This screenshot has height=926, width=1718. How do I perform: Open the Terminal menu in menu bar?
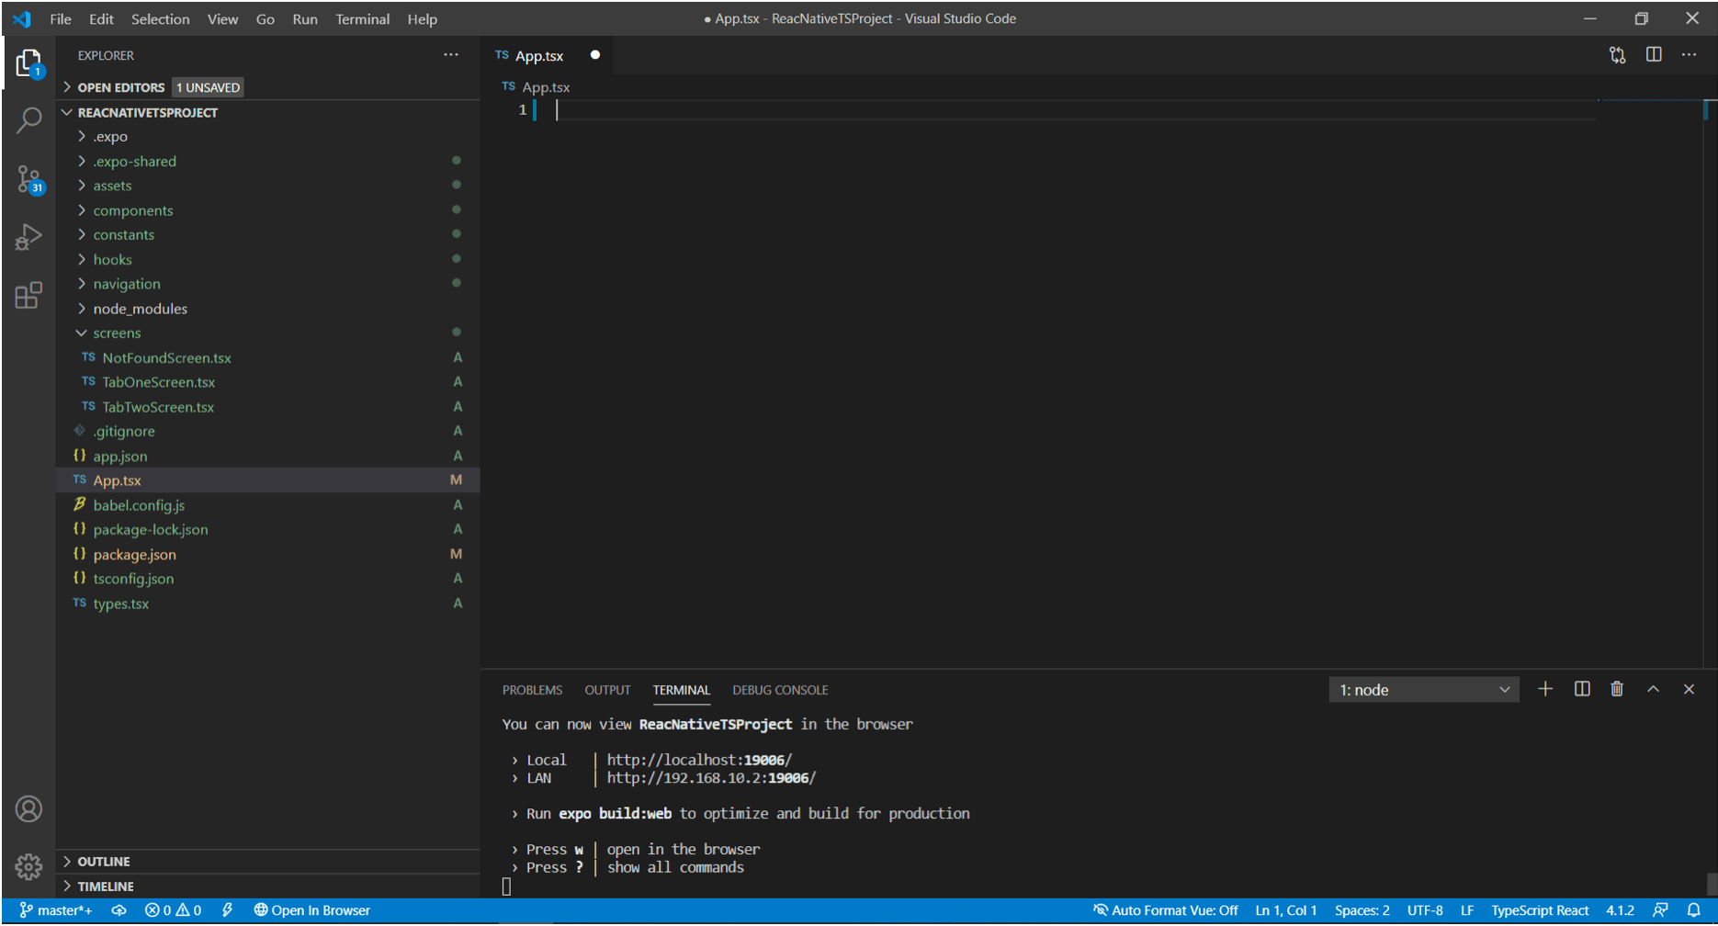coord(362,19)
